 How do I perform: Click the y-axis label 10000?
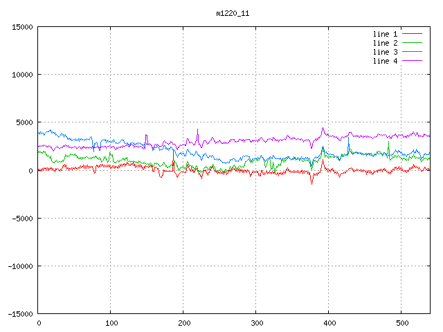click(x=22, y=75)
